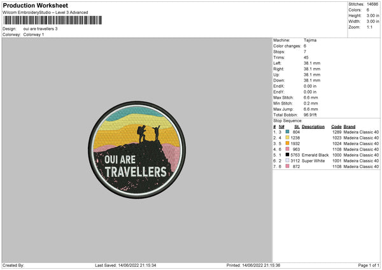Click the white swatch beside Super White
The height and width of the screenshot is (270, 382).
[288, 160]
